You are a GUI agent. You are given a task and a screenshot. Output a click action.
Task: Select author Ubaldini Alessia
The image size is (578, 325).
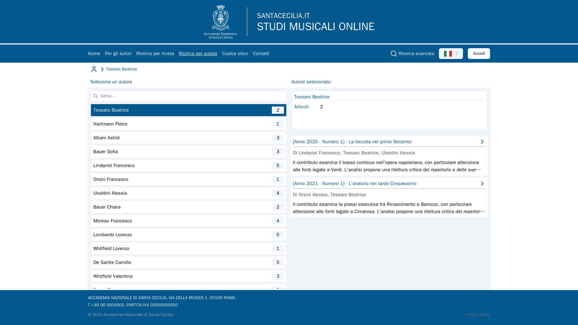[188, 193]
